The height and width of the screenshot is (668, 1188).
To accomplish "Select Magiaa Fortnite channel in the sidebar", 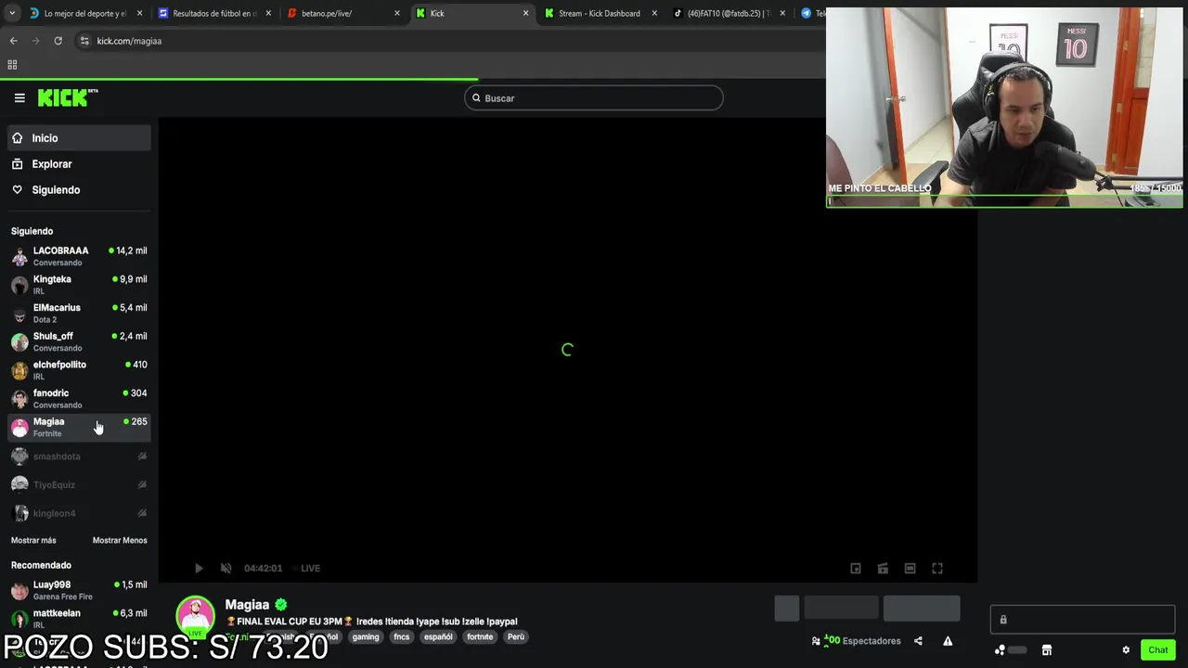I will pos(79,427).
